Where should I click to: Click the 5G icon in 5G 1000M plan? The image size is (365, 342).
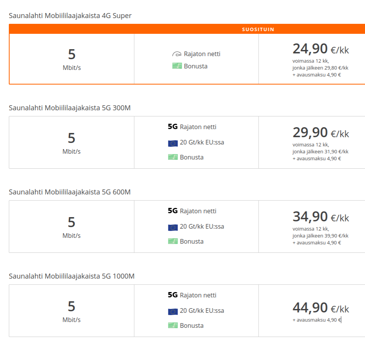pyautogui.click(x=173, y=295)
